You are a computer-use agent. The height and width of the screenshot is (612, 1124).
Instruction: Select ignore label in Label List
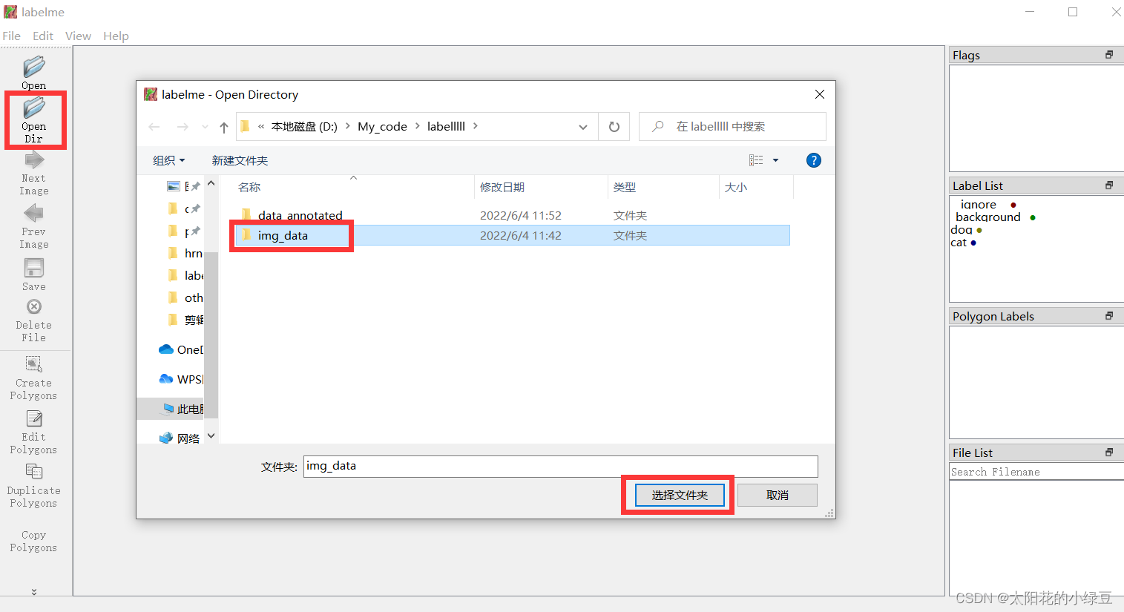[x=987, y=204]
